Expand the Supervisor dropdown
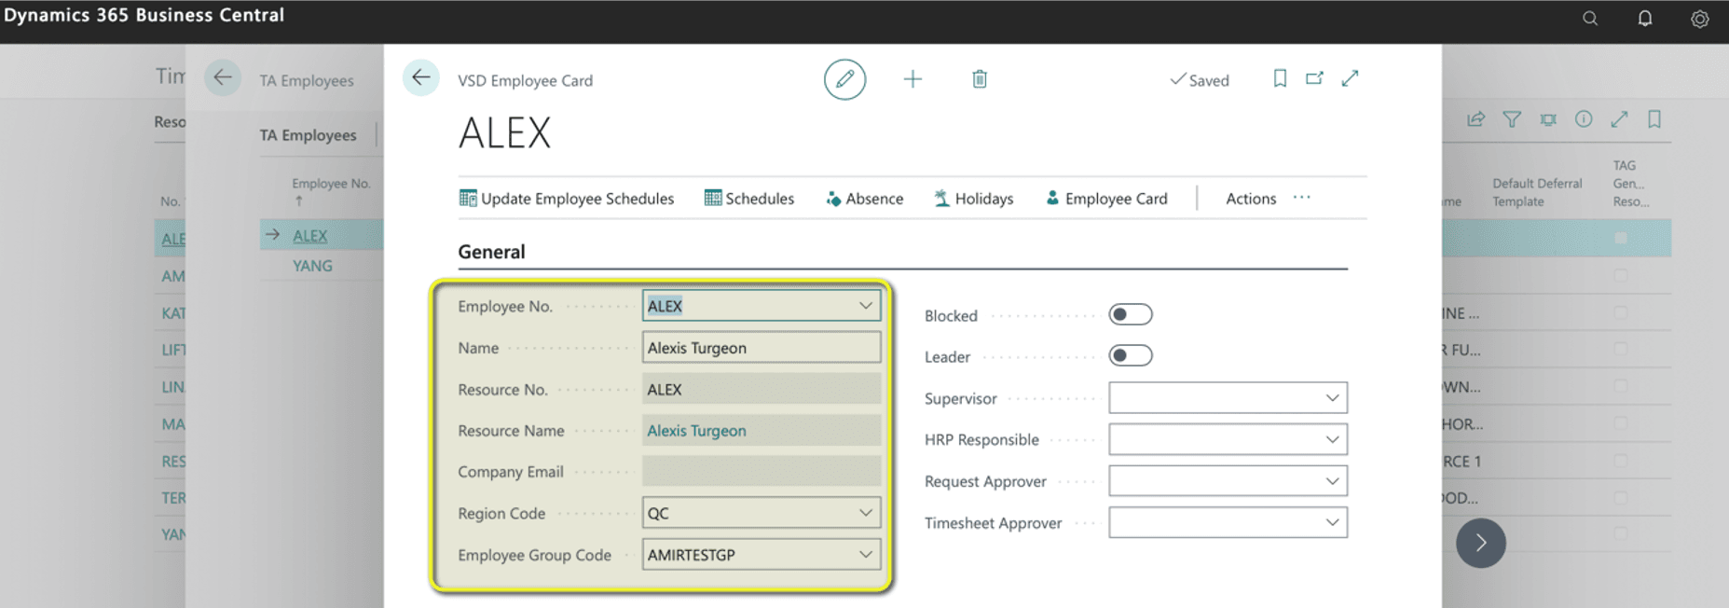 coord(1332,398)
